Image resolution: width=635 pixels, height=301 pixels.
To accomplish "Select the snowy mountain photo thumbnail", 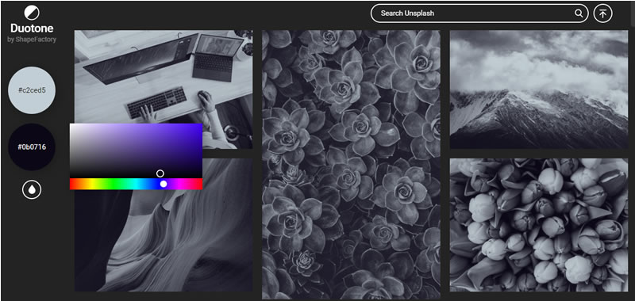I will 539,90.
